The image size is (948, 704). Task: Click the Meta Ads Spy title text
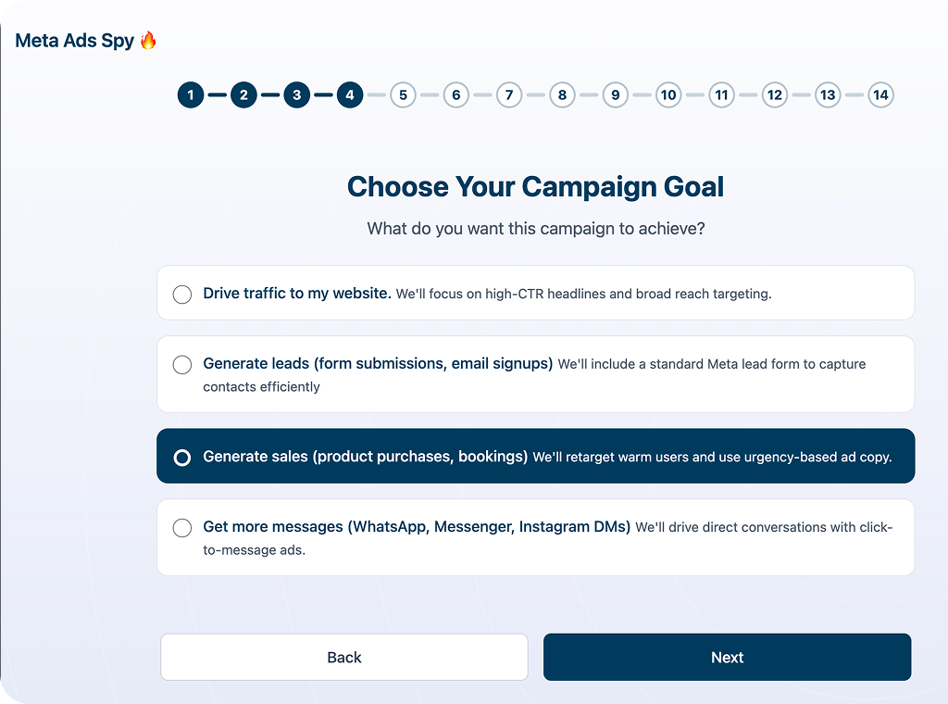[x=75, y=41]
